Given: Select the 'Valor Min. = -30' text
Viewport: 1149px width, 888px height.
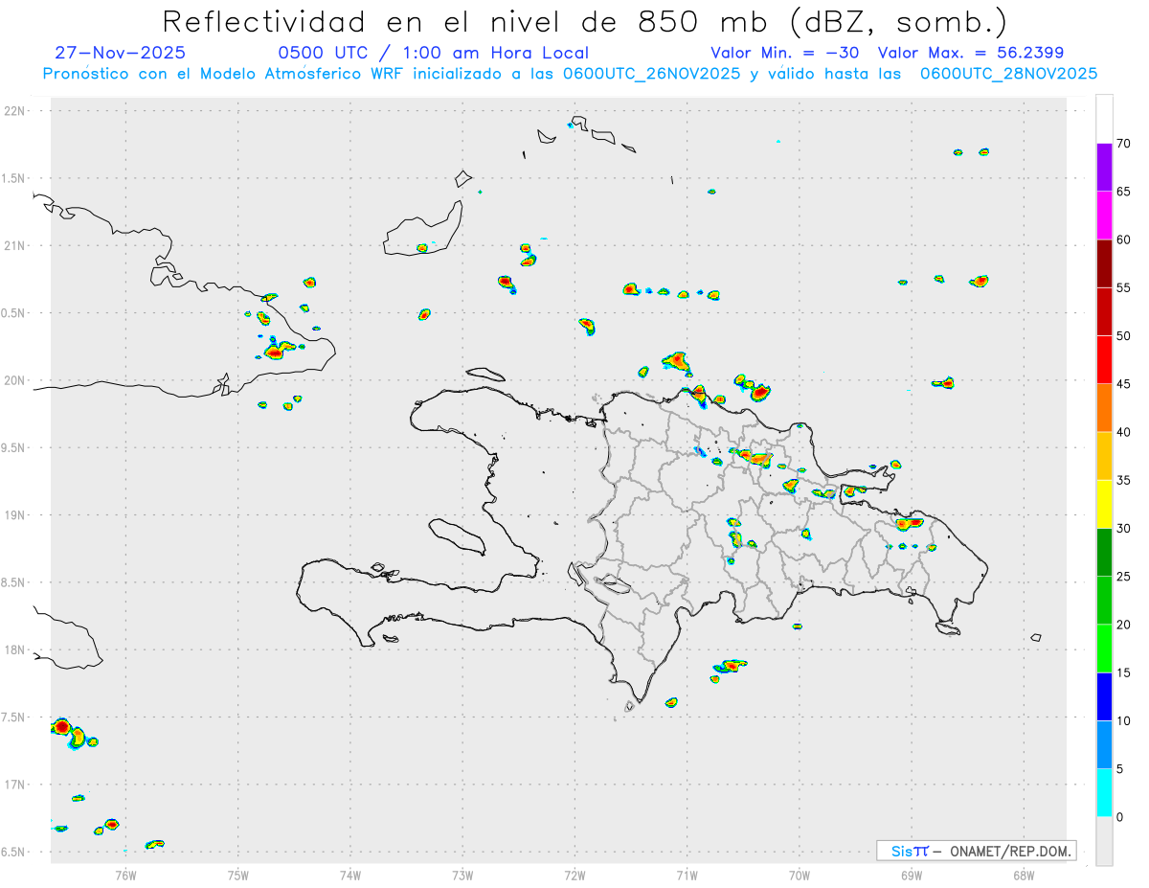Looking at the screenshot, I should (785, 53).
